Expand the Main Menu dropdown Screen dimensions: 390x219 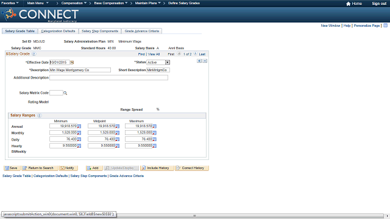coord(38,3)
